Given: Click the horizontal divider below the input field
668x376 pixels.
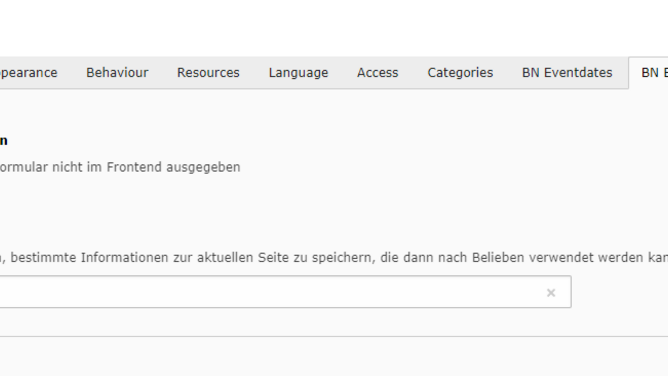Looking at the screenshot, I should pos(334,336).
